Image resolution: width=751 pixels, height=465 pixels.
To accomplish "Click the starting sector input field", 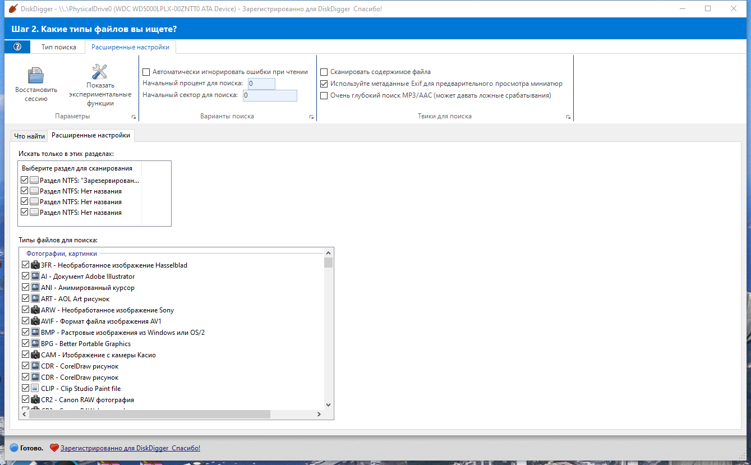I will click(x=270, y=95).
